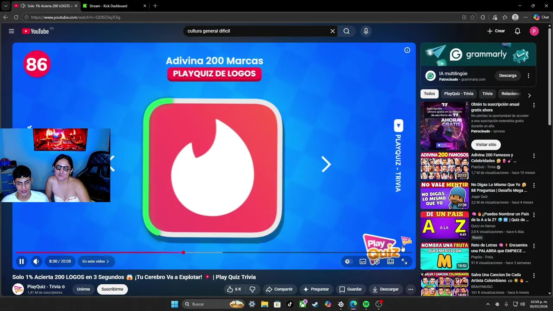This screenshot has width=553, height=311.
Task: Open options for 'Reto de Letras' video
Action: (x=534, y=246)
